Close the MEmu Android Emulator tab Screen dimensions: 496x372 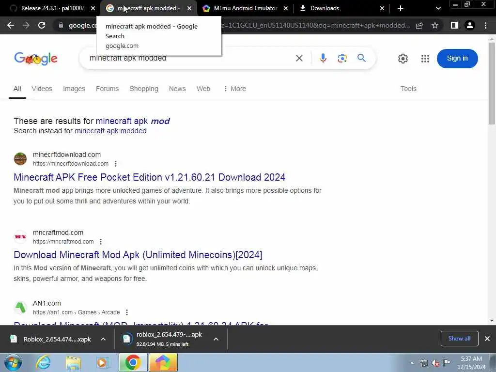click(286, 9)
